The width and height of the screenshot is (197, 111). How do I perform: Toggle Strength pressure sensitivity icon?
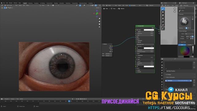[x=191, y=39]
